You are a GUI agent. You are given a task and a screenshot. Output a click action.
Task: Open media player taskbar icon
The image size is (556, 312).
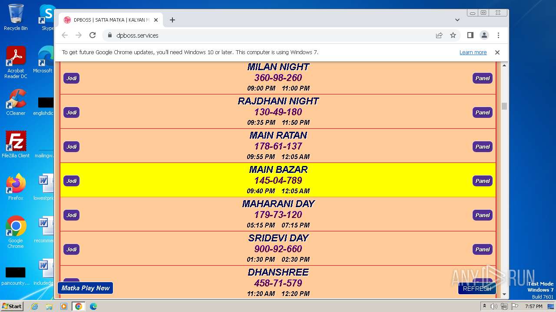(64, 306)
